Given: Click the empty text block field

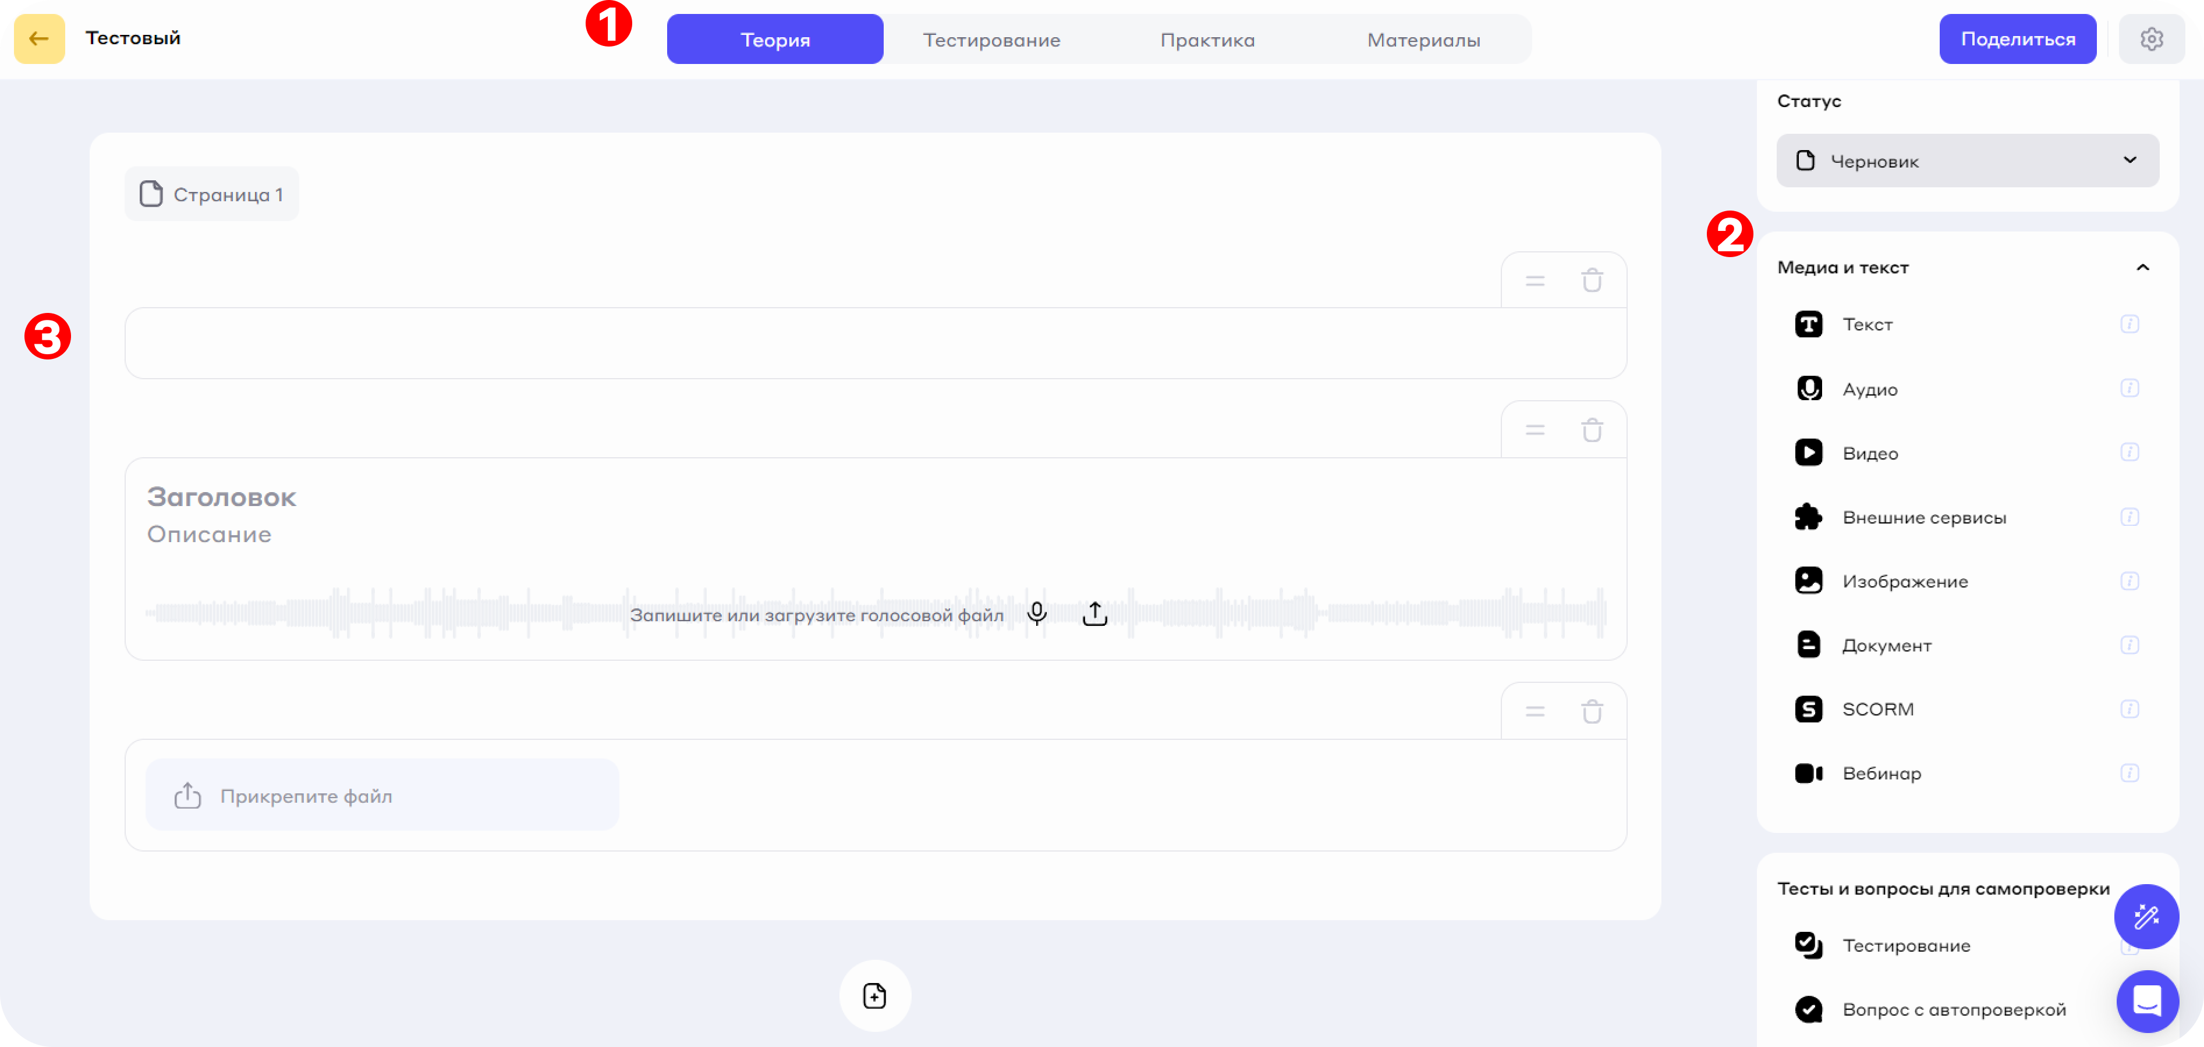Looking at the screenshot, I should [x=874, y=344].
